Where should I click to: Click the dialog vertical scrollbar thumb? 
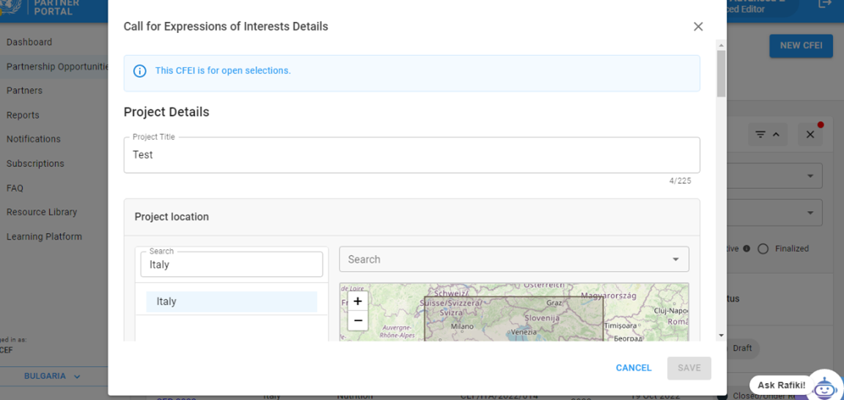[721, 74]
